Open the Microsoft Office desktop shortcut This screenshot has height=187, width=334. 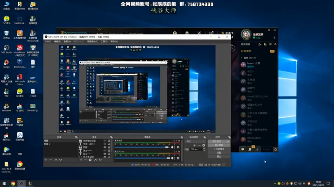(x=20, y=79)
